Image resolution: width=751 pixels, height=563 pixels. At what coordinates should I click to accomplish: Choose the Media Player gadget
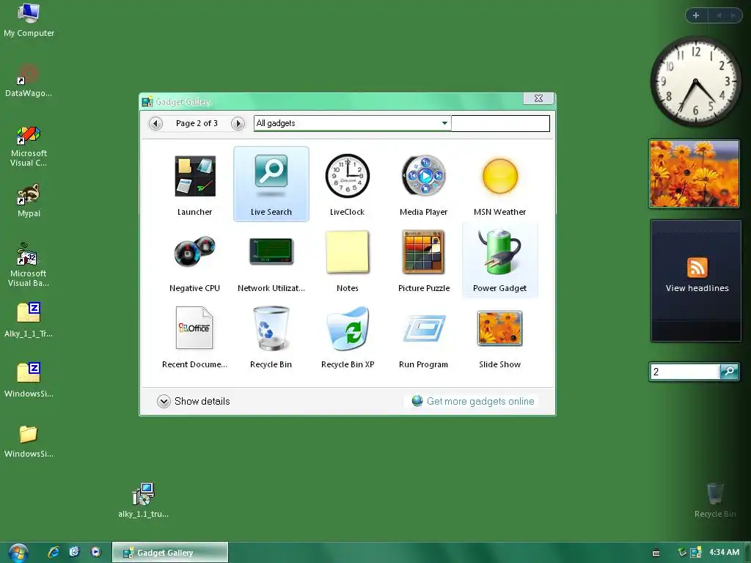(x=423, y=176)
